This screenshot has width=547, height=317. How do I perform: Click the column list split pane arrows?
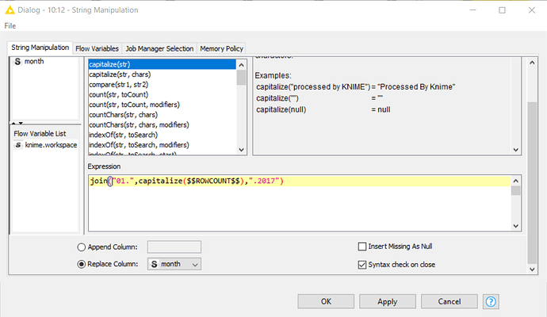pyautogui.click(x=17, y=123)
